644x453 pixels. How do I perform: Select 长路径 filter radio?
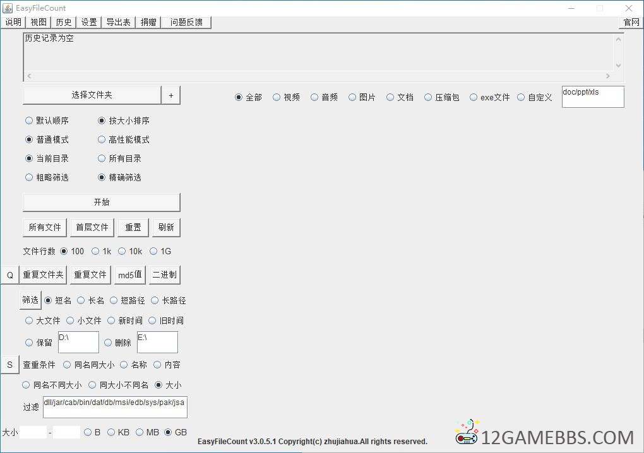pos(169,301)
